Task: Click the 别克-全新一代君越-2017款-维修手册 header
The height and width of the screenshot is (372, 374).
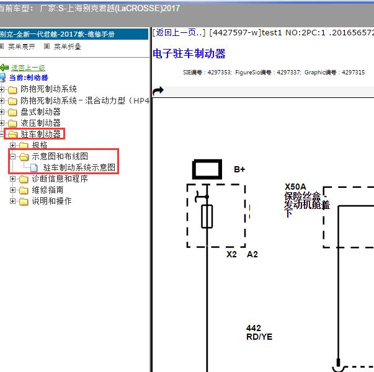Action: pos(57,34)
